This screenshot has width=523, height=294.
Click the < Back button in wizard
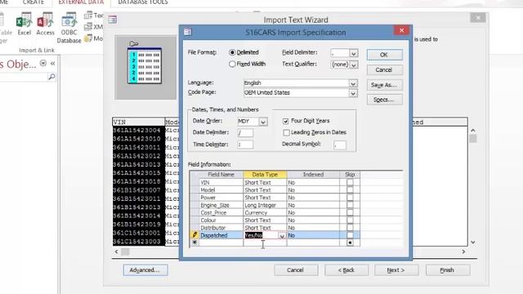pyautogui.click(x=346, y=270)
